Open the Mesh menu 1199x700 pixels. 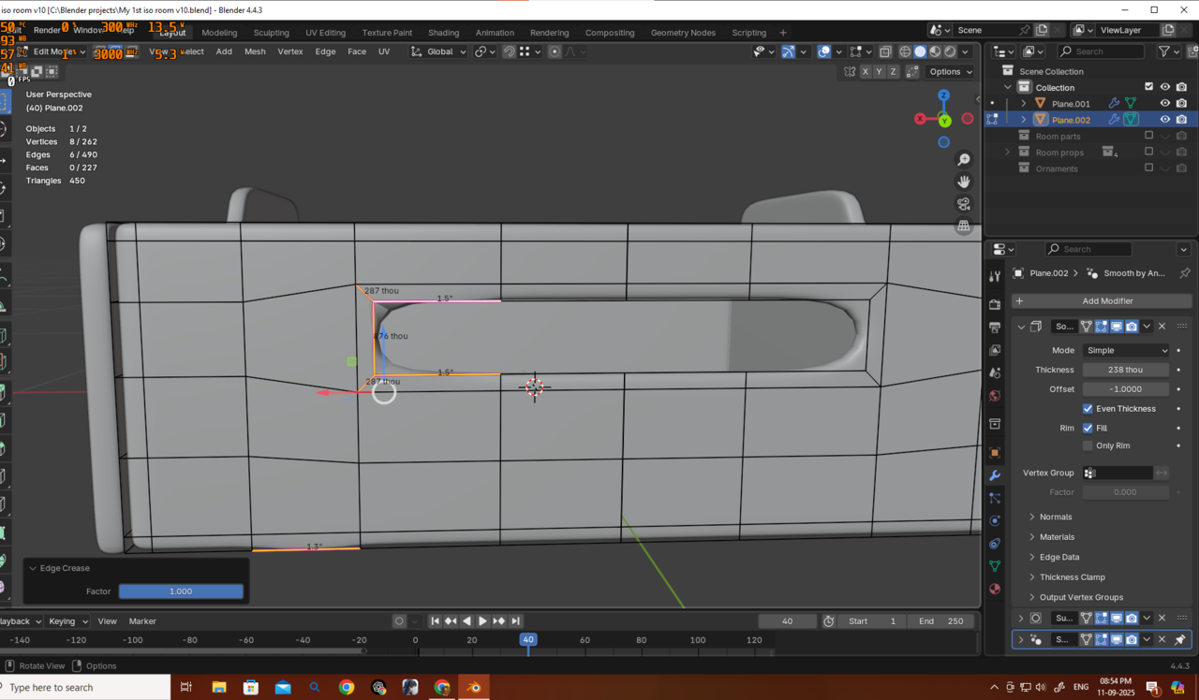coord(255,51)
